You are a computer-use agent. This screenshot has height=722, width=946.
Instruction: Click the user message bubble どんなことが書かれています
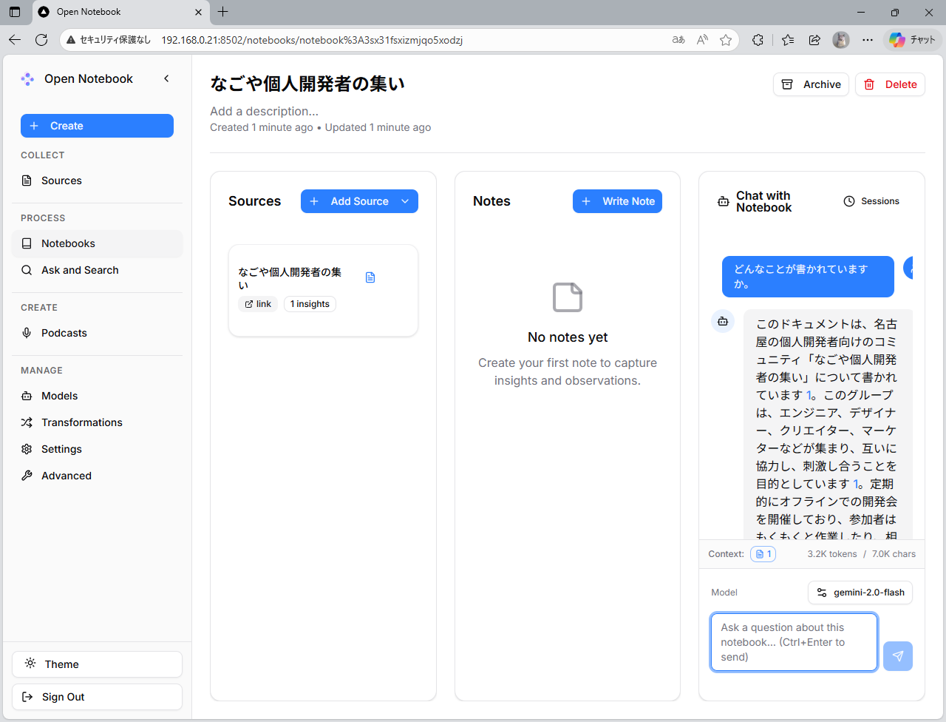tap(808, 277)
